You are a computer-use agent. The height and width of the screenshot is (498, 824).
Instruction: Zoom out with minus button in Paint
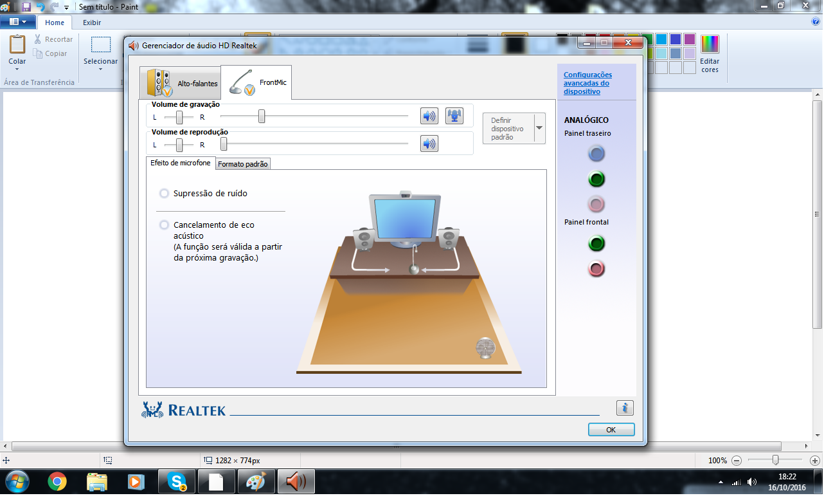pyautogui.click(x=737, y=461)
